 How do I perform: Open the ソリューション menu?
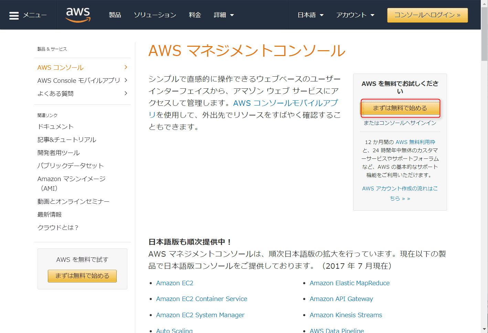[155, 15]
